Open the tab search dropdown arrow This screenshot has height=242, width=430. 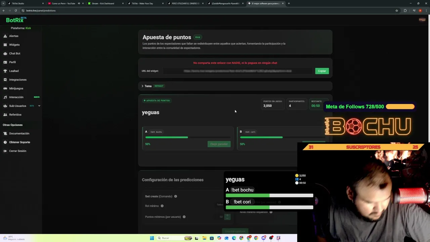[x=3, y=3]
